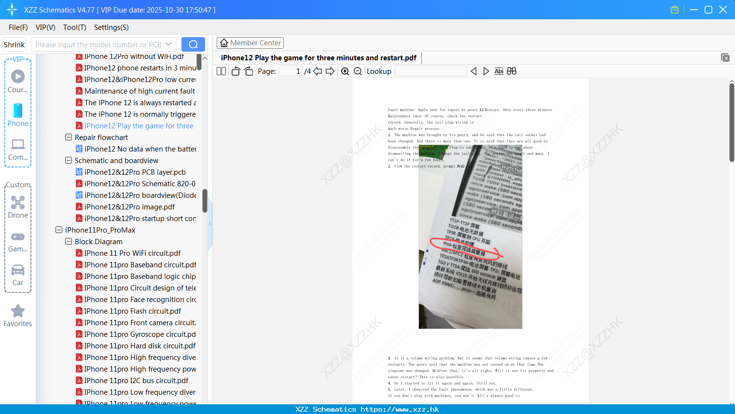Open IPhone 11pro Front camera circuit file

pyautogui.click(x=136, y=323)
